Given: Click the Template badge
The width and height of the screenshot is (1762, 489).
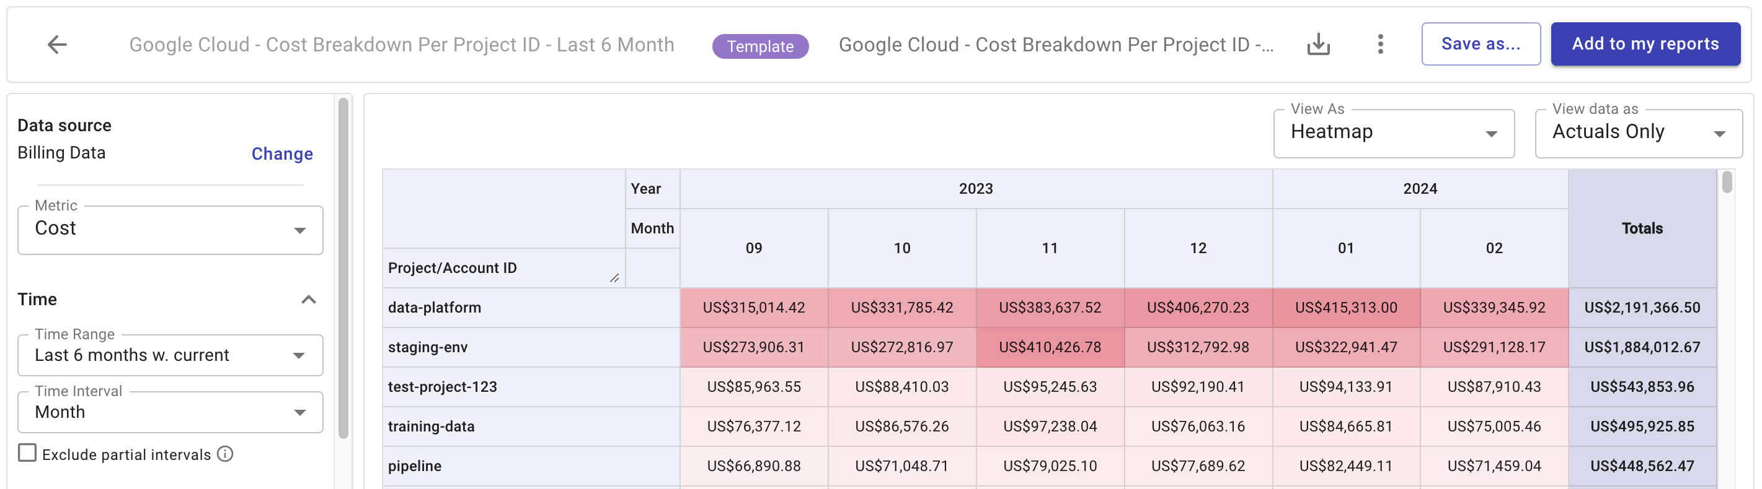Looking at the screenshot, I should coord(760,46).
